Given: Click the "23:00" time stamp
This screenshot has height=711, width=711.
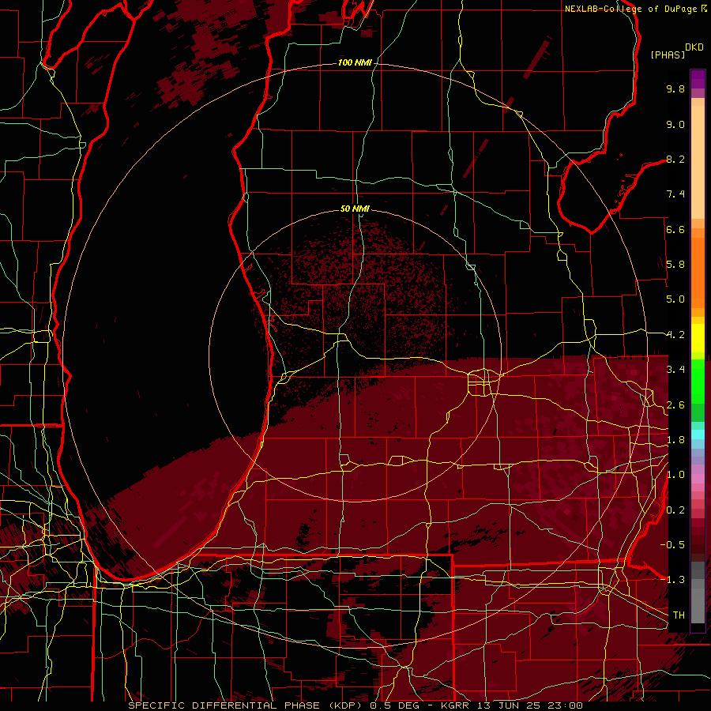Looking at the screenshot, I should pos(564,705).
